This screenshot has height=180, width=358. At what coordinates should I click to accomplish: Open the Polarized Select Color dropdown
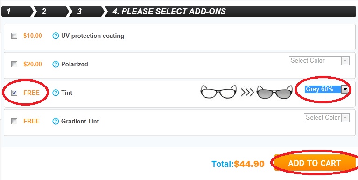(x=319, y=61)
